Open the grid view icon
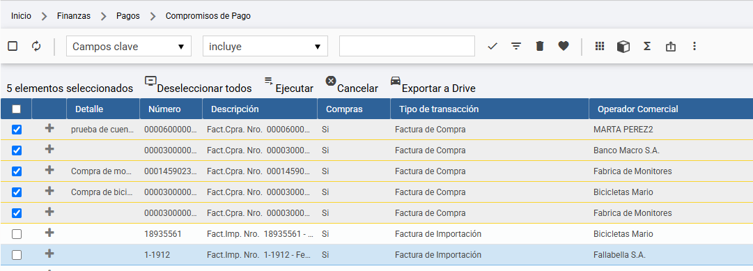Screen dimensions: 753x271 pos(599,46)
